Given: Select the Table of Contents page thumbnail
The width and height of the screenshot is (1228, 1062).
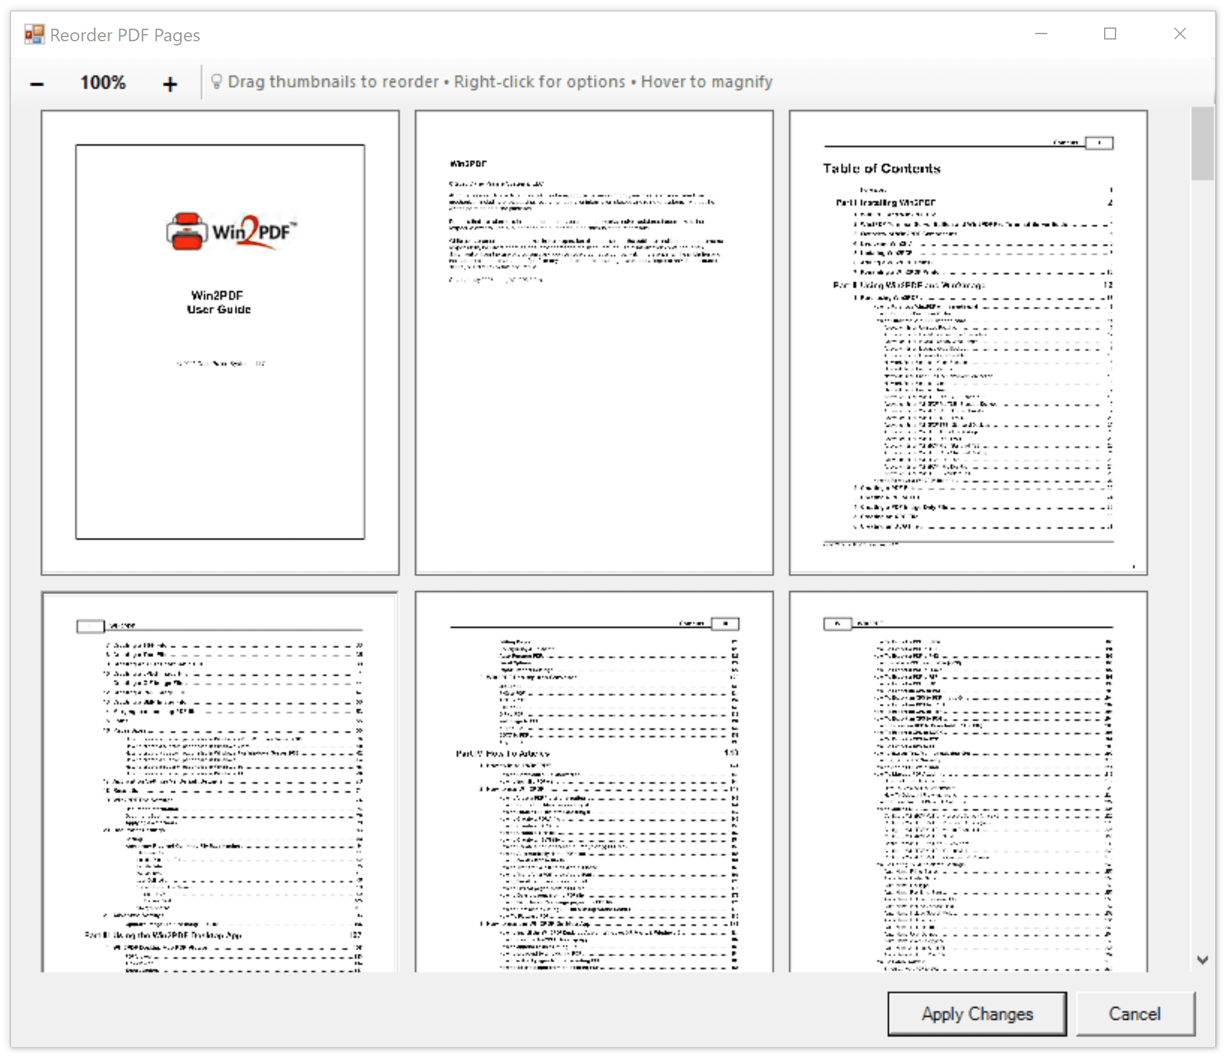Looking at the screenshot, I should coord(968,342).
